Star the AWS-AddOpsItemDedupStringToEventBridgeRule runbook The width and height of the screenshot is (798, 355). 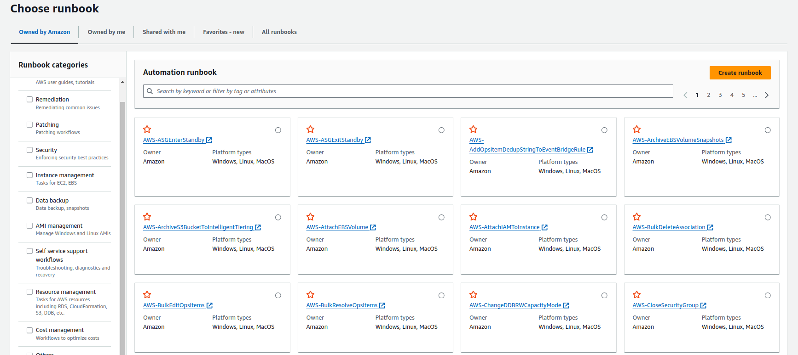tap(474, 130)
